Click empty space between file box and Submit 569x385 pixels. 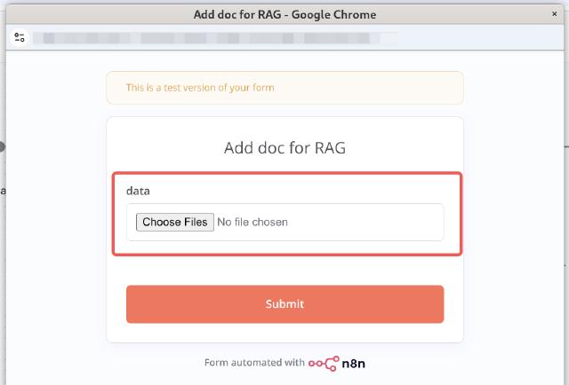284,271
